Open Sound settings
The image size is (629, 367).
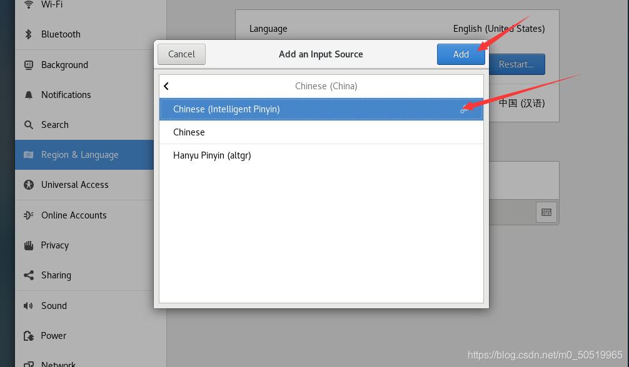click(x=91, y=306)
